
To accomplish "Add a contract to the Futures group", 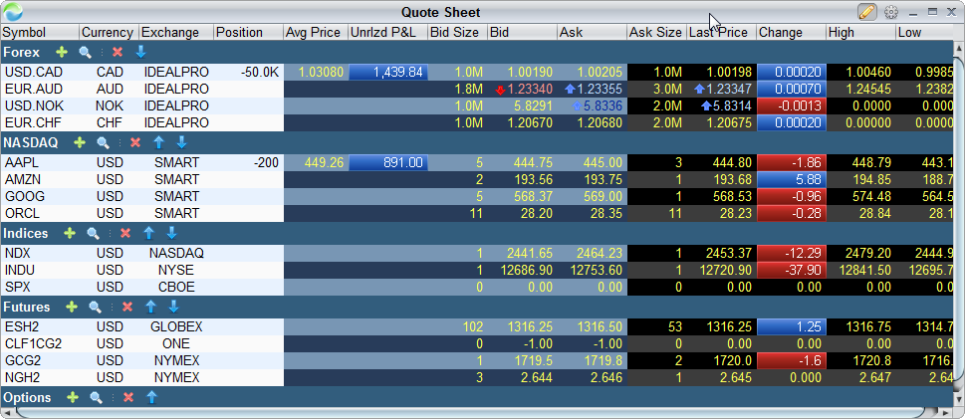I will point(72,307).
